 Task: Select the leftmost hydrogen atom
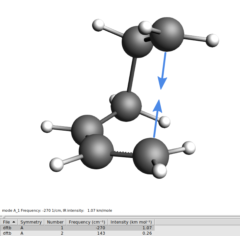coord(46,127)
